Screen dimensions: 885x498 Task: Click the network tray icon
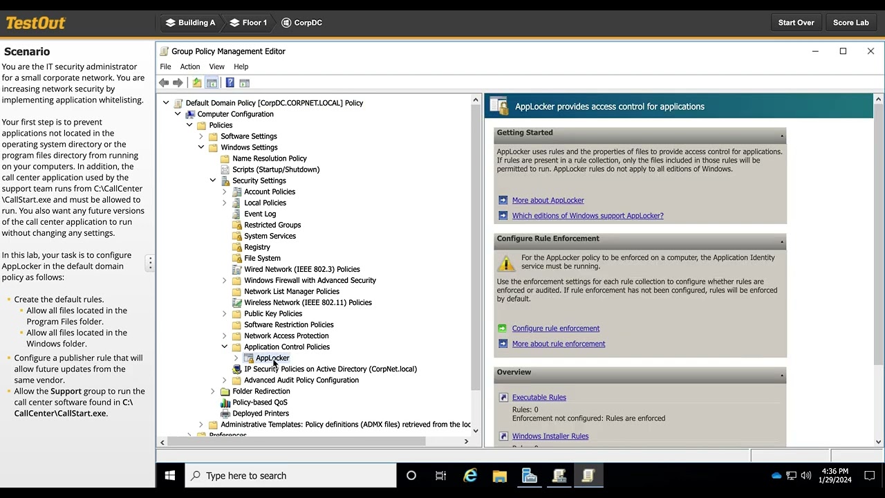coord(792,475)
